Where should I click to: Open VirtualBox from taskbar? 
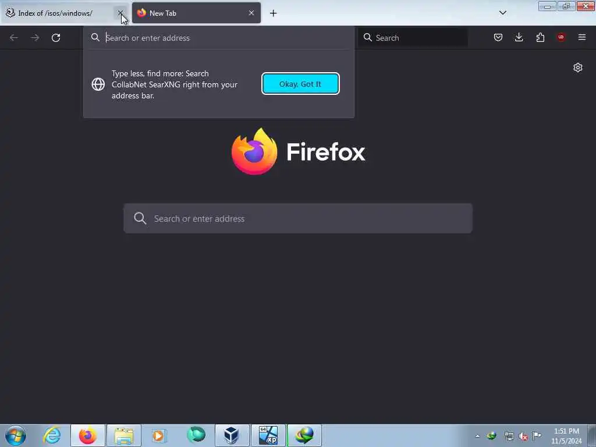click(232, 435)
